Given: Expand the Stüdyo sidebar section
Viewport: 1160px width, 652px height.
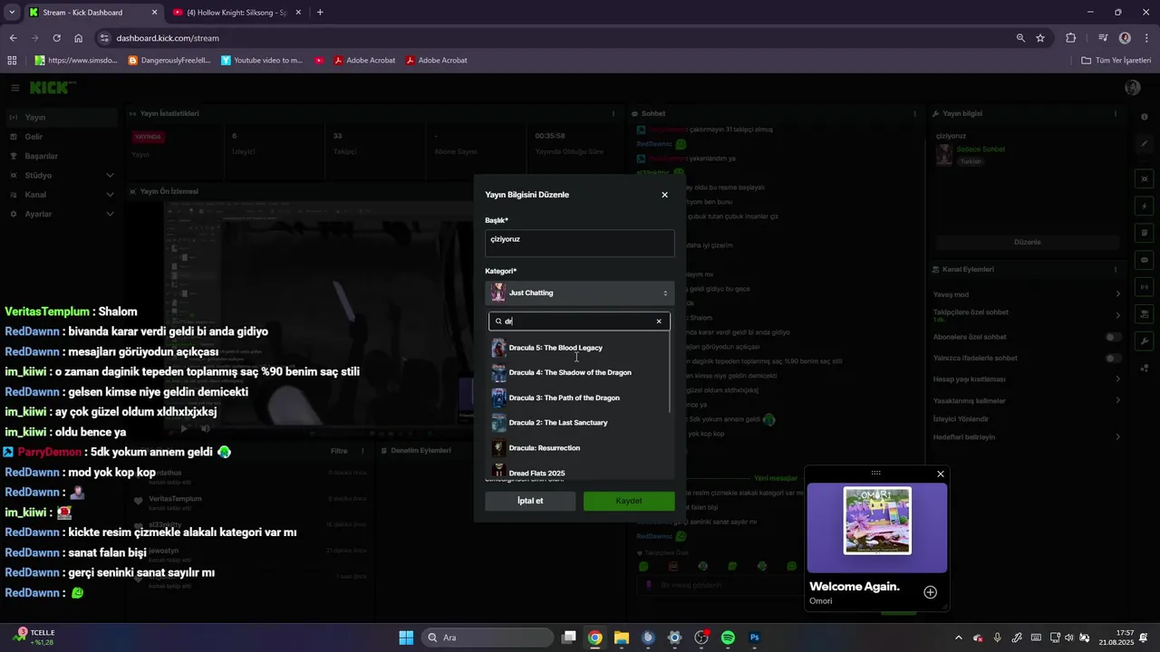Looking at the screenshot, I should (60, 175).
